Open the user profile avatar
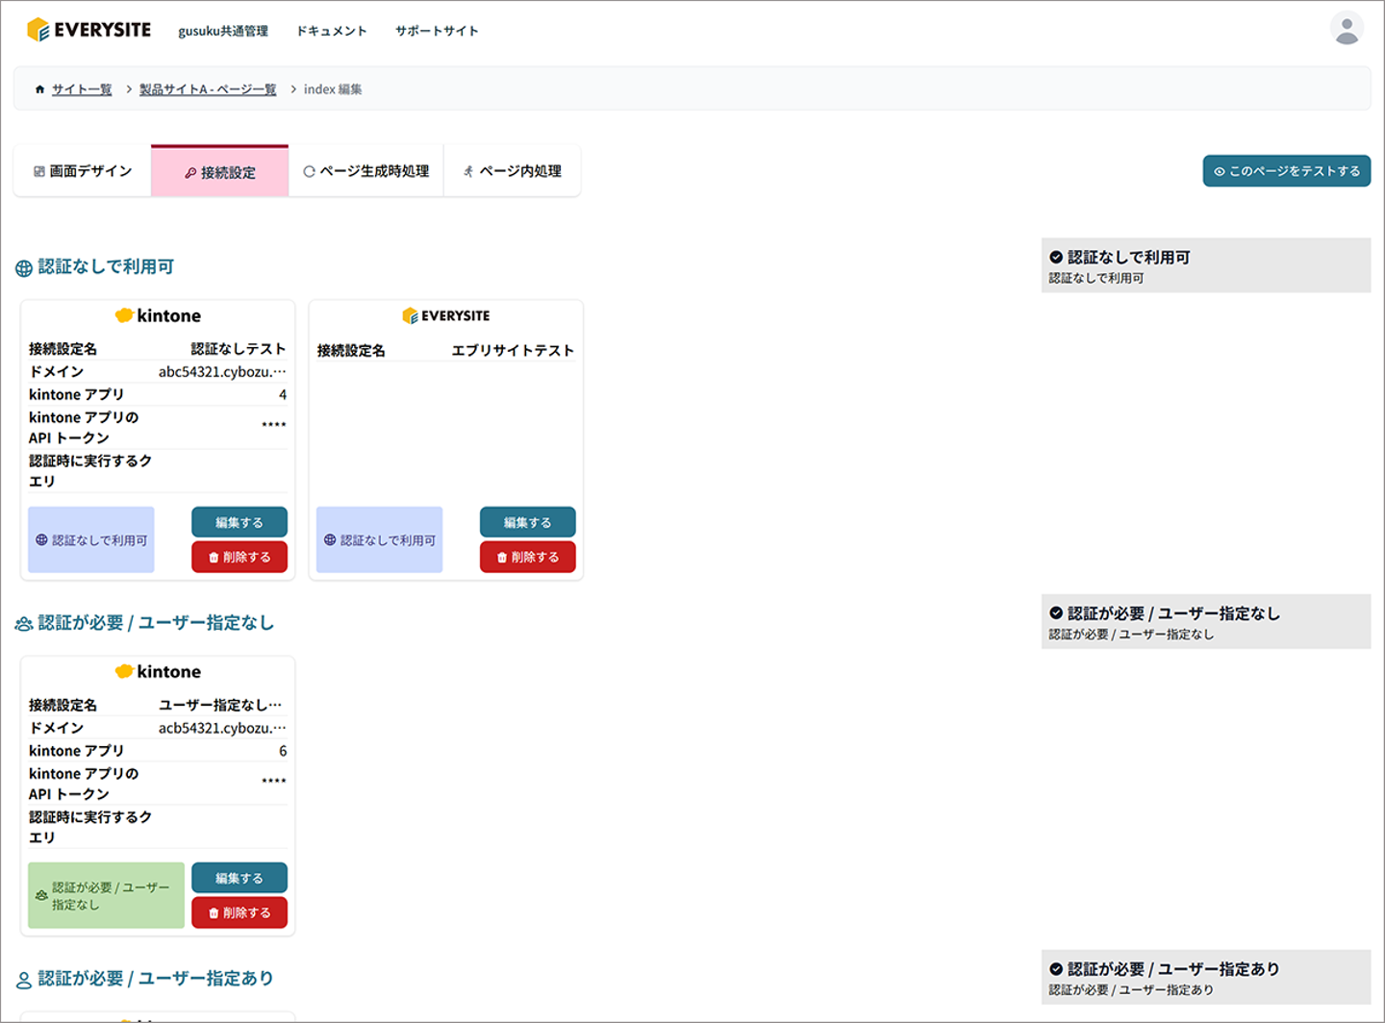1385x1023 pixels. coord(1347,28)
